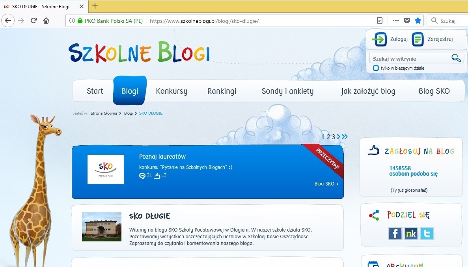Toggle the 'tylko w bieżącym dziale' checkbox
Image resolution: width=468 pixels, height=267 pixels.
(376, 68)
